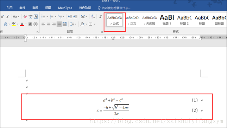This screenshot has height=128, width=227.
Task: Apply character border icon
Action: pos(36,17)
